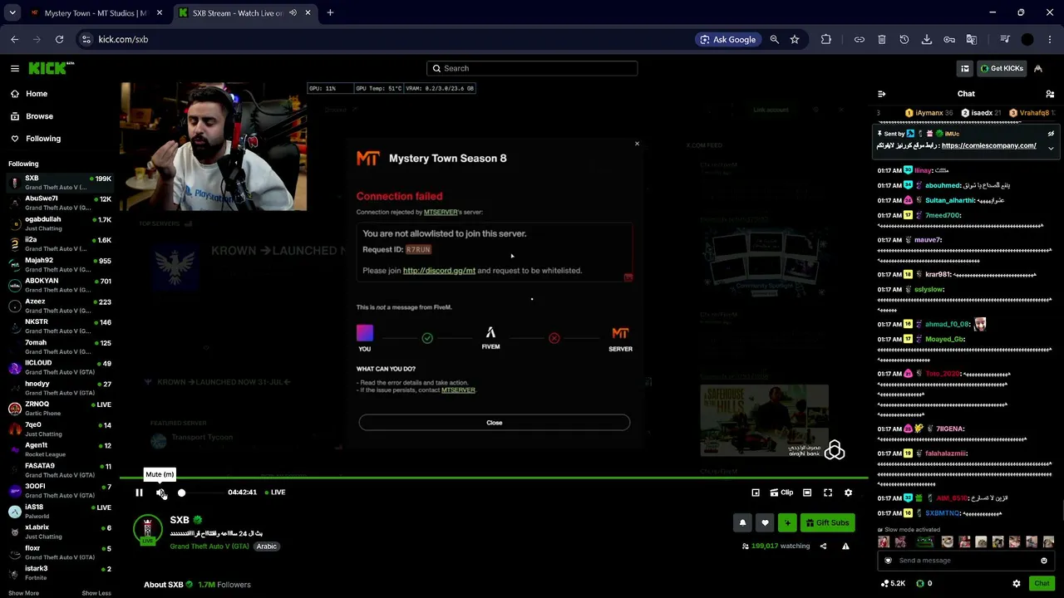The image size is (1064, 598).
Task: Open chat settings gear
Action: [1017, 584]
